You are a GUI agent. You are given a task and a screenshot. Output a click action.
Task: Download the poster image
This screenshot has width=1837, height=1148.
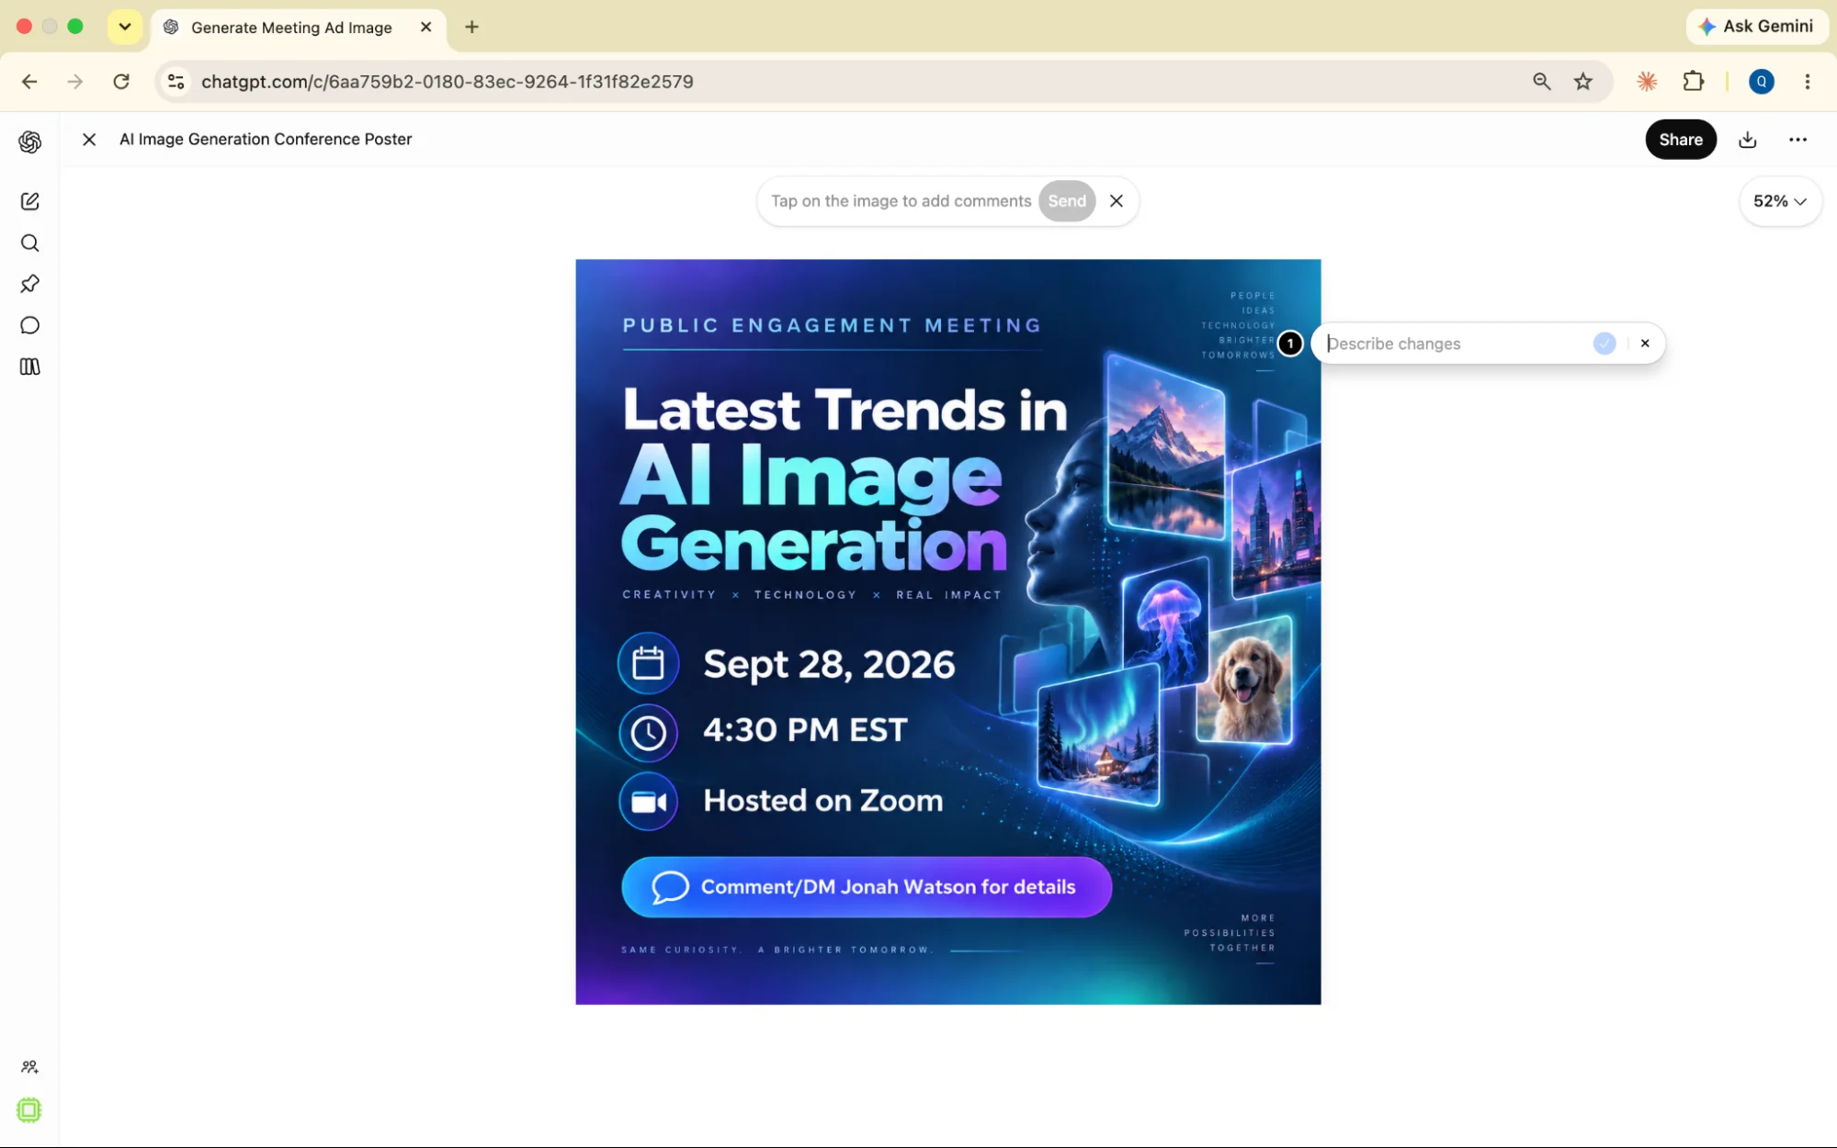coord(1748,140)
